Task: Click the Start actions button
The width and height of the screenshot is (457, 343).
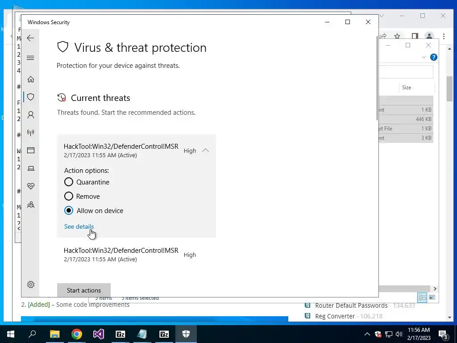Action: (x=83, y=290)
